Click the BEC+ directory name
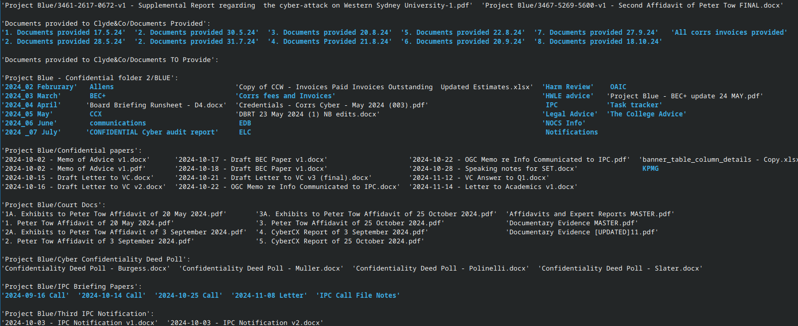This screenshot has width=798, height=326. tap(98, 96)
